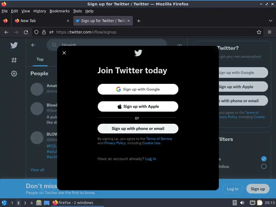276x207 pixels.
Task: Click Sign up with Apple in dialog
Action: [138, 106]
